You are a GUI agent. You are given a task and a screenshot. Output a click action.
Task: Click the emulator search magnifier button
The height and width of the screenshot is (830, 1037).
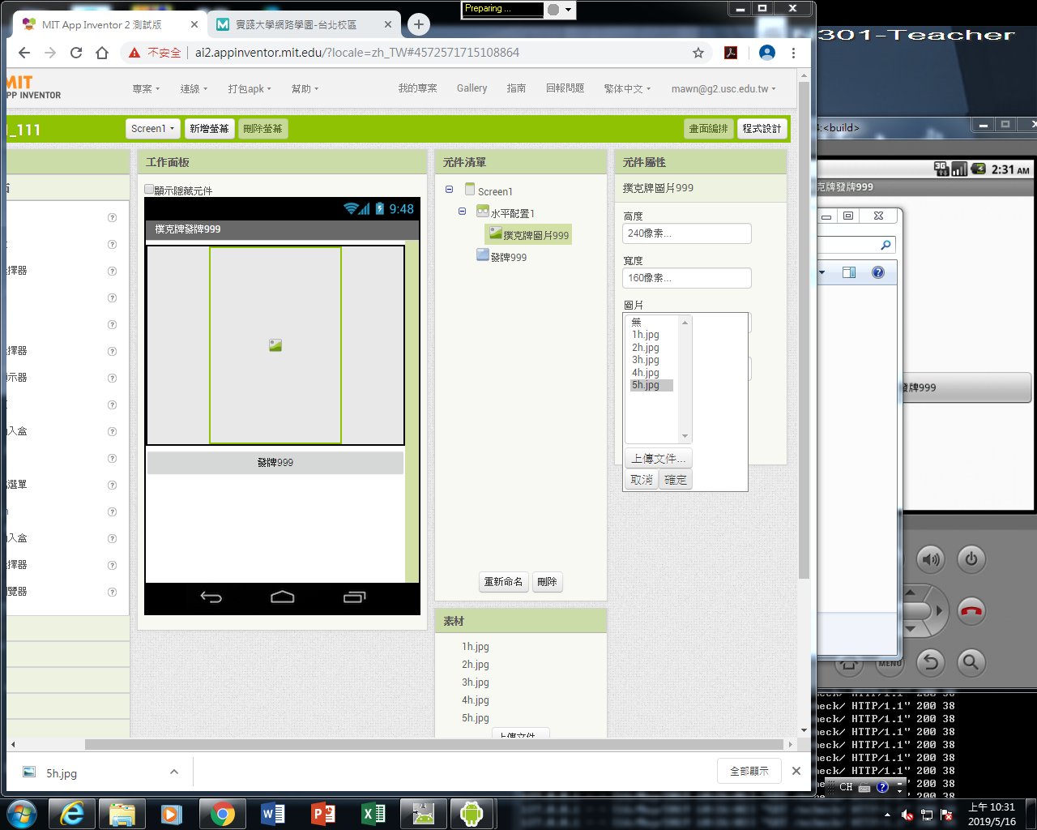[x=970, y=663]
